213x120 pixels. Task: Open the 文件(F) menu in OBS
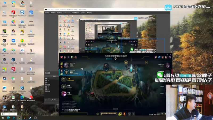click(47, 13)
